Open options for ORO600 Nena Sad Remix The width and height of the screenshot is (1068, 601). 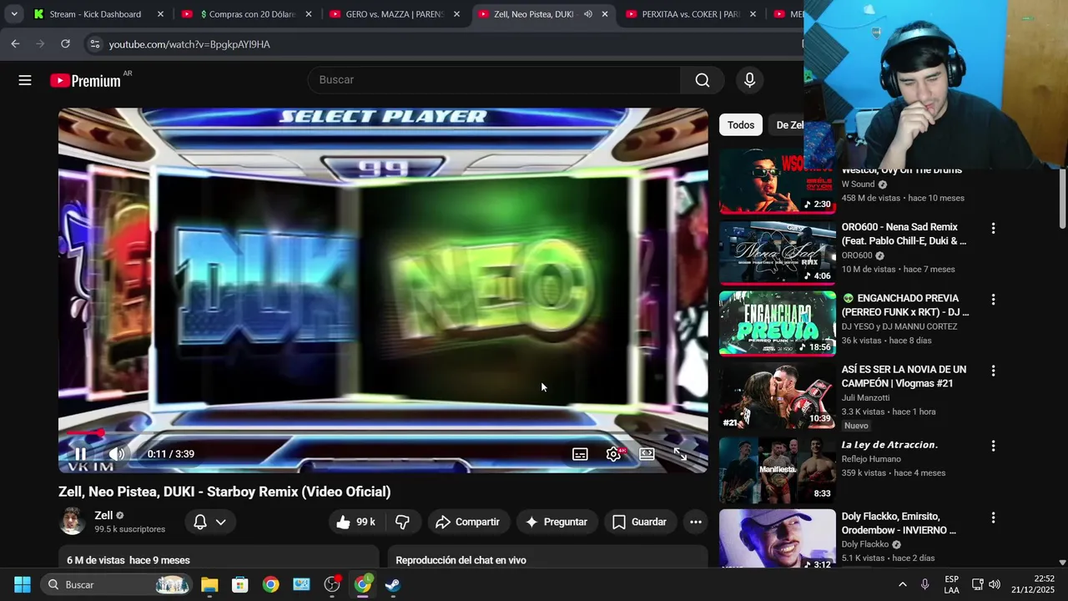993,228
